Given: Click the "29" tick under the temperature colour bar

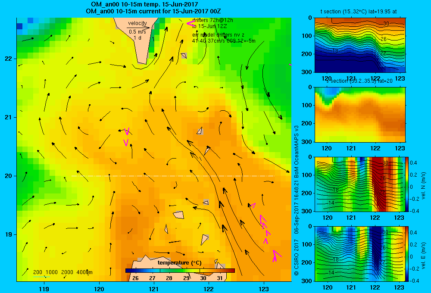Looking at the screenshot, I should [186, 278].
